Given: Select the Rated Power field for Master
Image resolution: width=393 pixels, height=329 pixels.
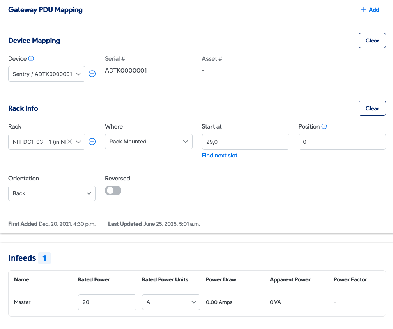Looking at the screenshot, I should [x=107, y=302].
